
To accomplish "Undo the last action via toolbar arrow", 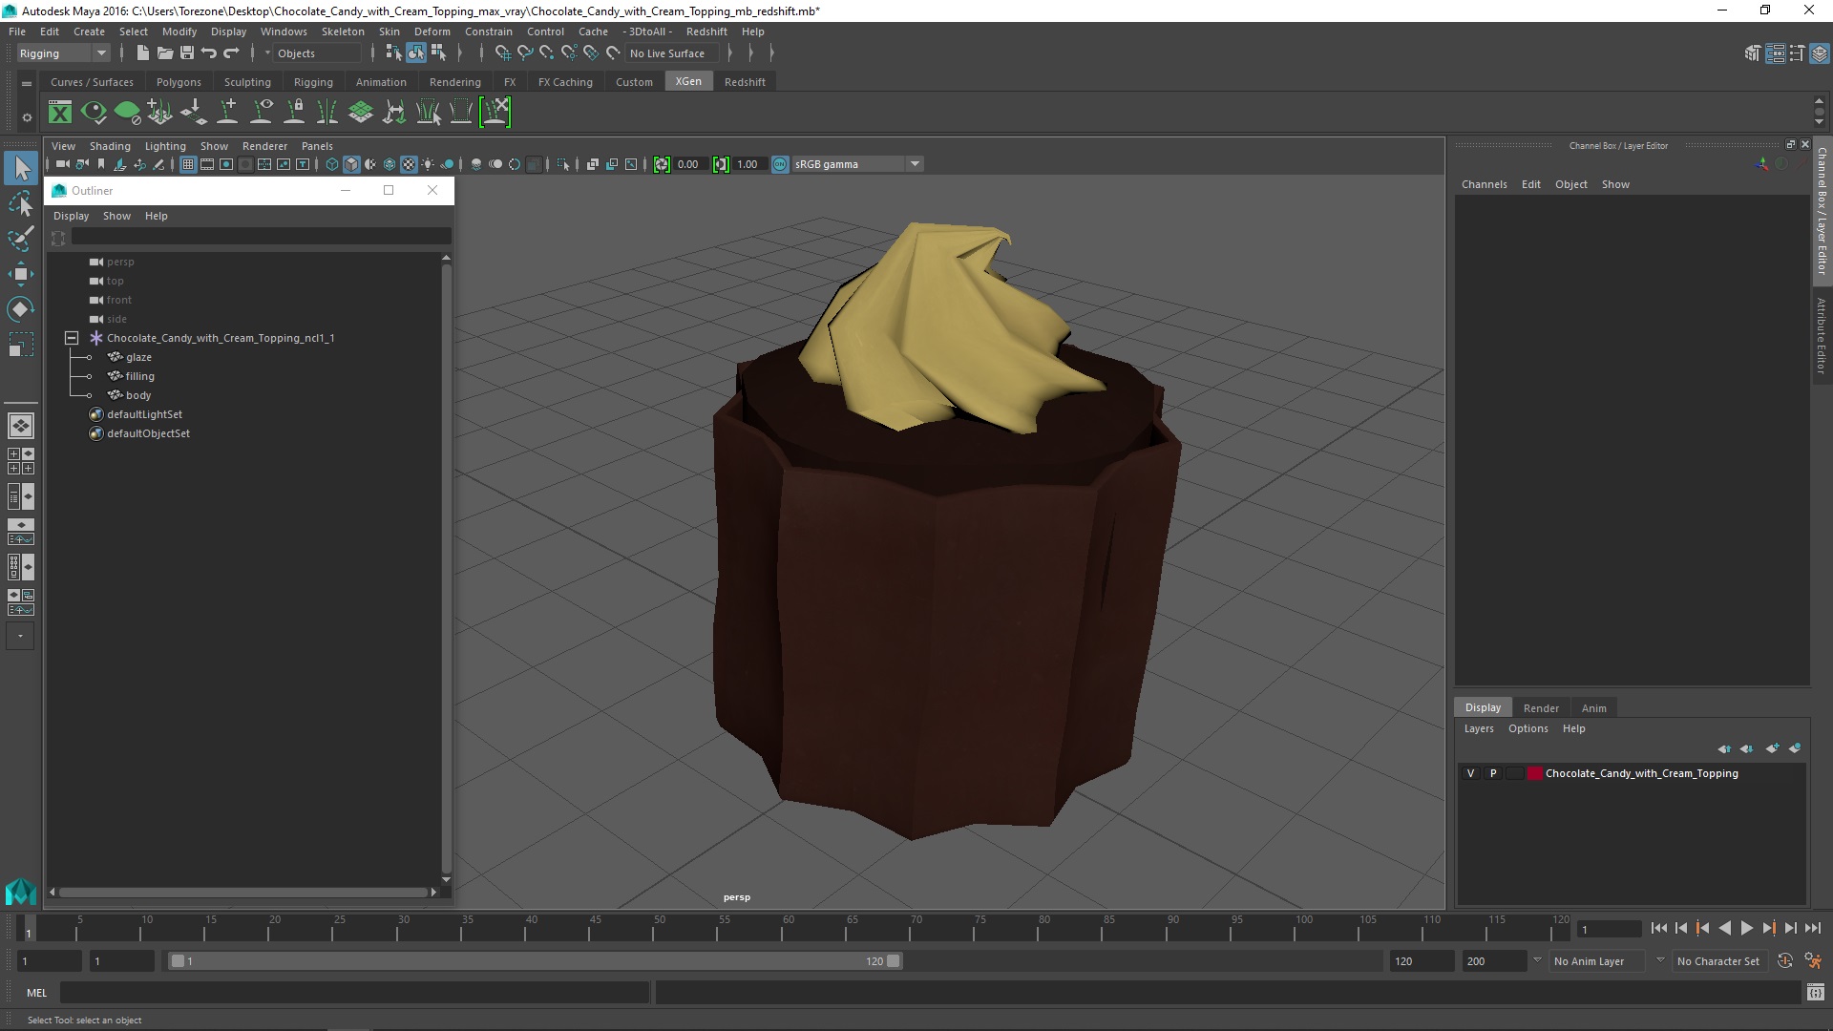I will coord(209,53).
